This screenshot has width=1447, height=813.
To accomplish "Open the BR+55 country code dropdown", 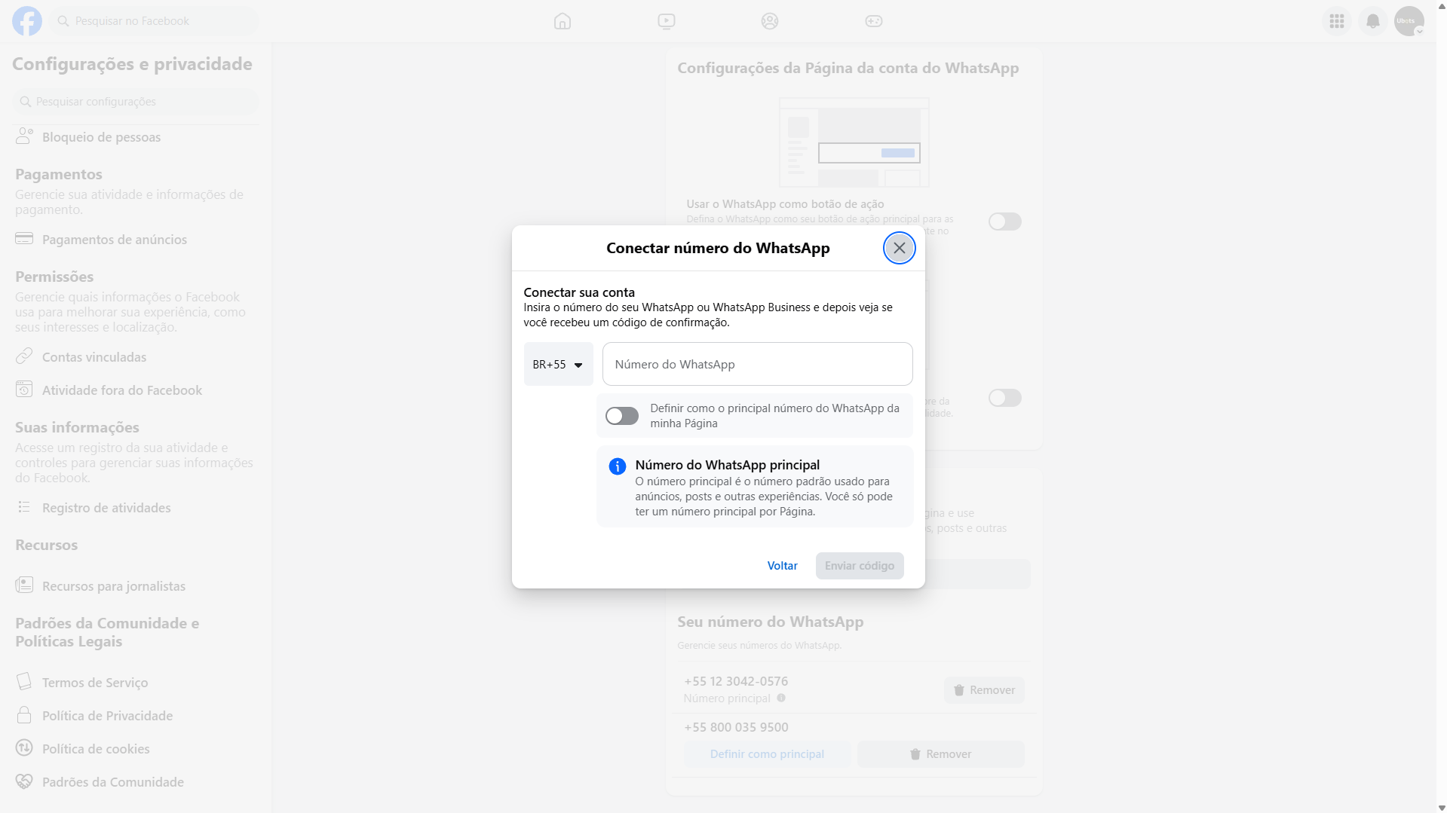I will [x=558, y=364].
